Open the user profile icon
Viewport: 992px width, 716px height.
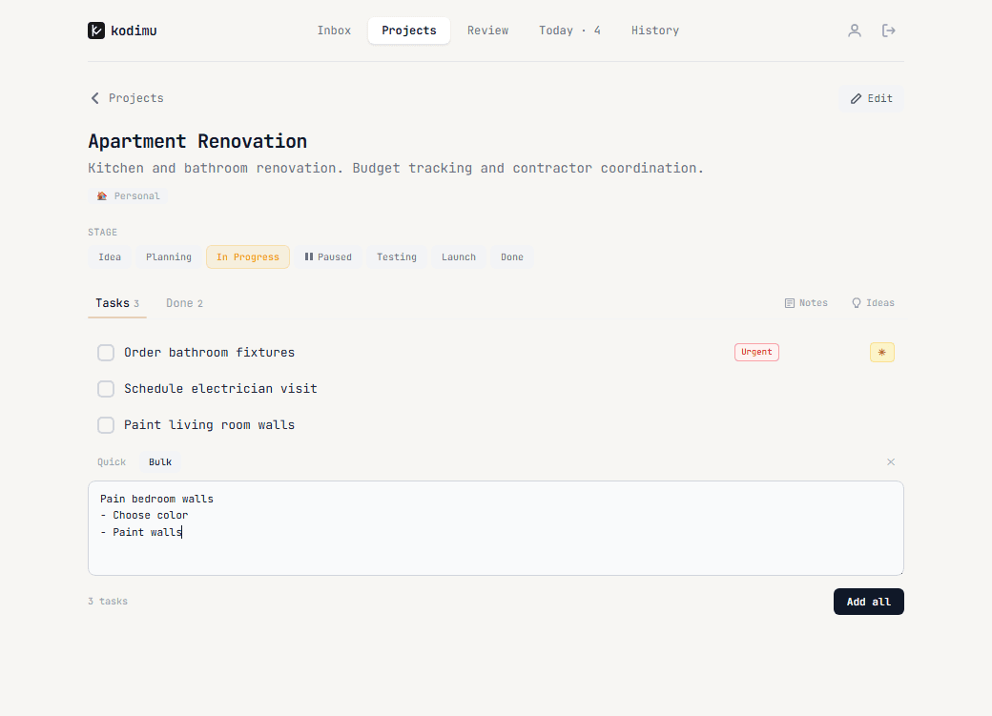click(854, 30)
